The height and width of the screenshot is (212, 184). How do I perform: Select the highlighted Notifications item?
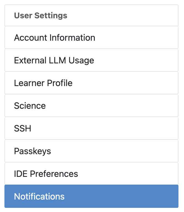coord(39,197)
